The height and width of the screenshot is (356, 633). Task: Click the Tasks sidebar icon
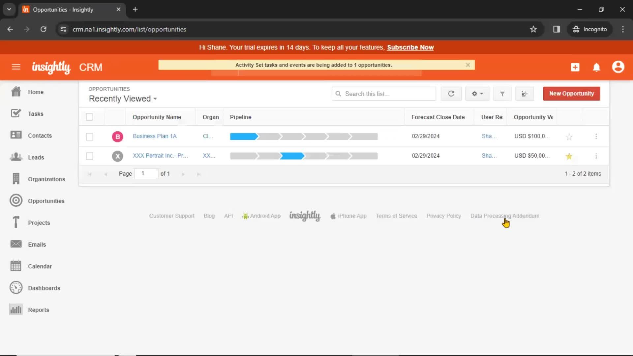point(16,113)
